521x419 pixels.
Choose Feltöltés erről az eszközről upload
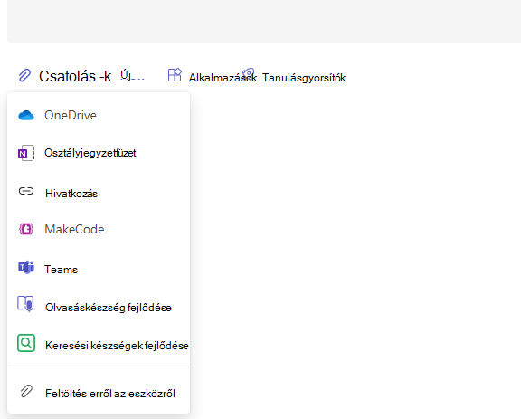99,393
